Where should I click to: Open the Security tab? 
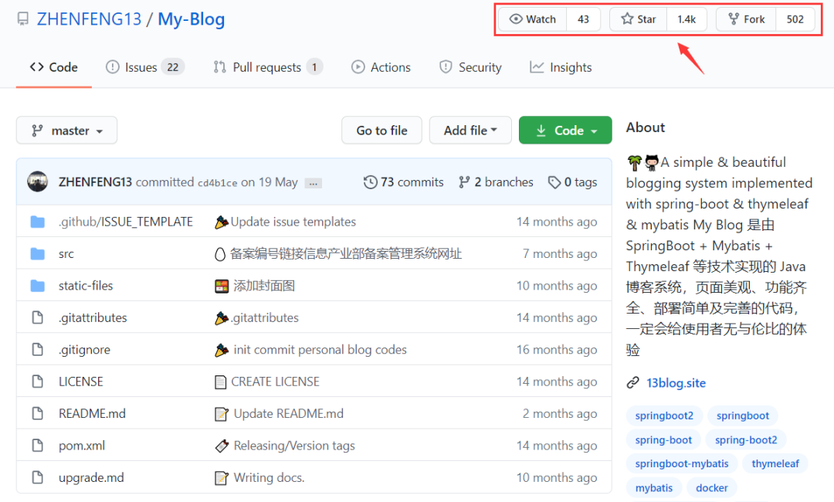[x=470, y=67]
